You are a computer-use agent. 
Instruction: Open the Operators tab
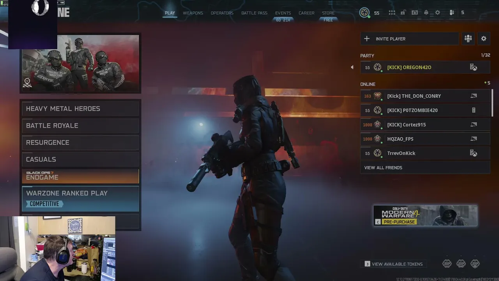(222, 13)
